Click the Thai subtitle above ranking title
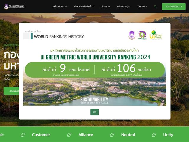Screen dimensions: 189x142 94,51
